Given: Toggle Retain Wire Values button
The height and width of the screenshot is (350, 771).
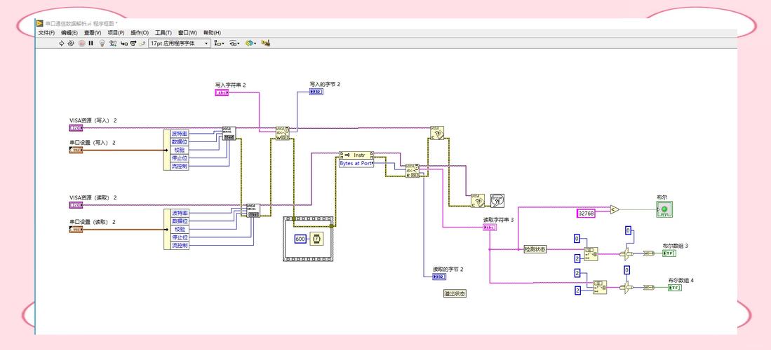Looking at the screenshot, I should [x=113, y=43].
